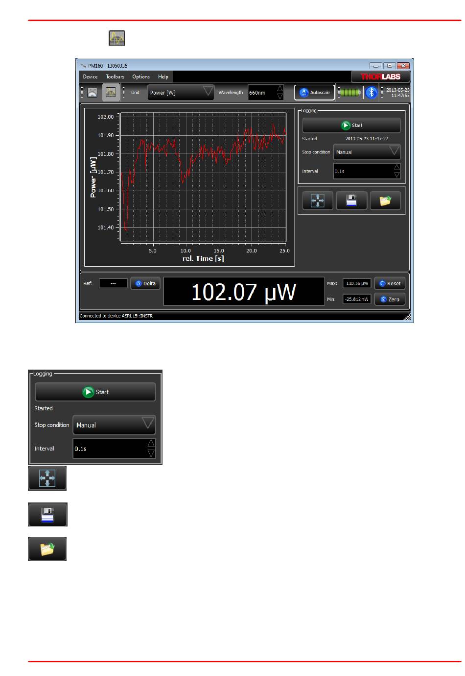Click the resize grip at the window corner
This screenshot has width=465, height=676.
(x=407, y=317)
